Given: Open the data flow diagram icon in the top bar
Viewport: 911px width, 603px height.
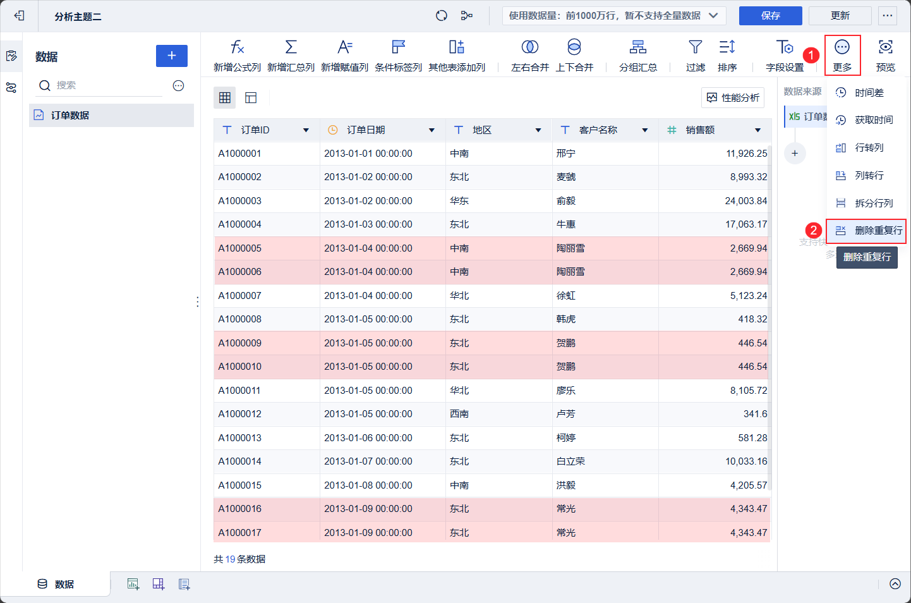Looking at the screenshot, I should coord(467,16).
